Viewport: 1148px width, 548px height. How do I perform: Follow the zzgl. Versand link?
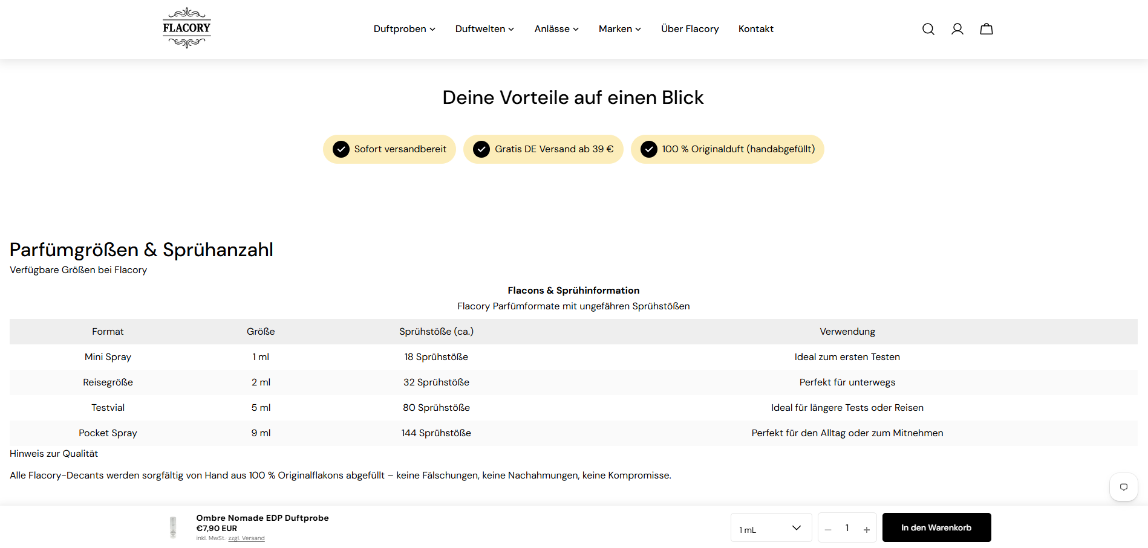coord(246,538)
